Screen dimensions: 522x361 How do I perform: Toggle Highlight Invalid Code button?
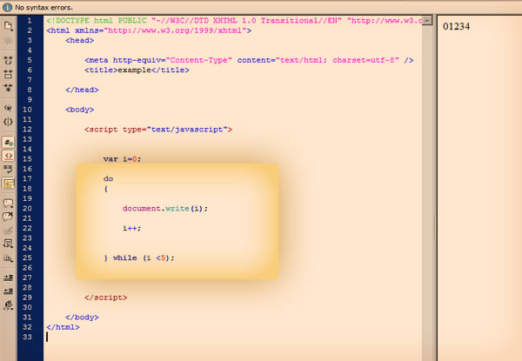point(8,156)
